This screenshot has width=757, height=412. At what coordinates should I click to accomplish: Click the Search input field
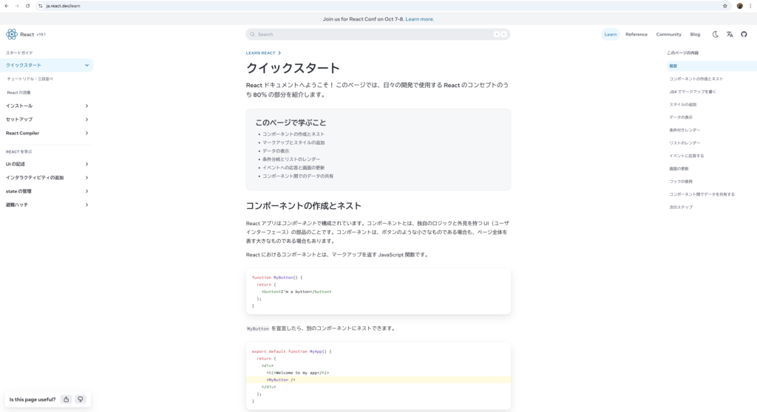pyautogui.click(x=370, y=34)
